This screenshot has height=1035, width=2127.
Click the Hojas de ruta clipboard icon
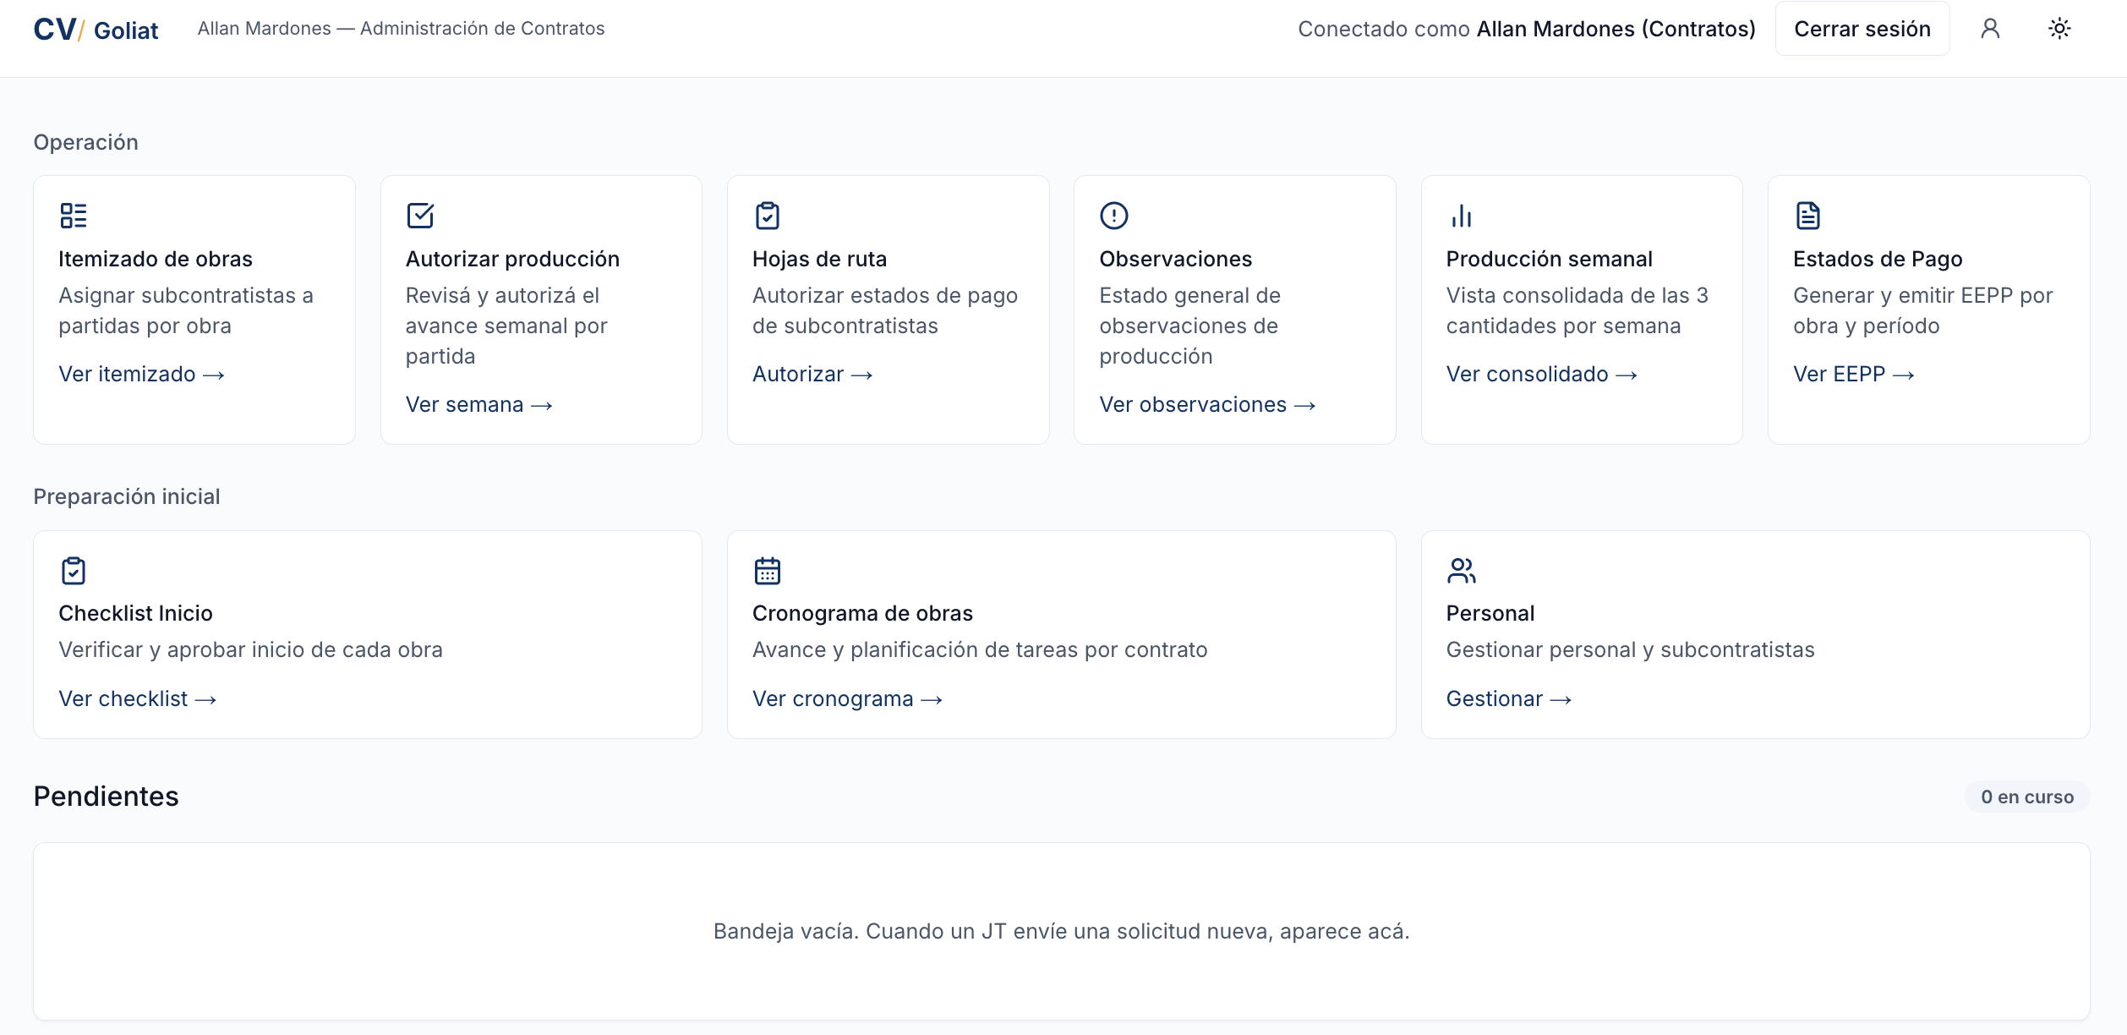tap(768, 216)
